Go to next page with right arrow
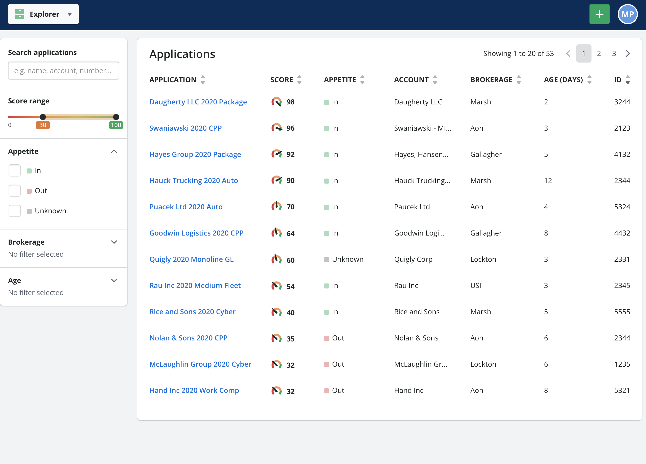Viewport: 646px width, 464px height. click(628, 53)
